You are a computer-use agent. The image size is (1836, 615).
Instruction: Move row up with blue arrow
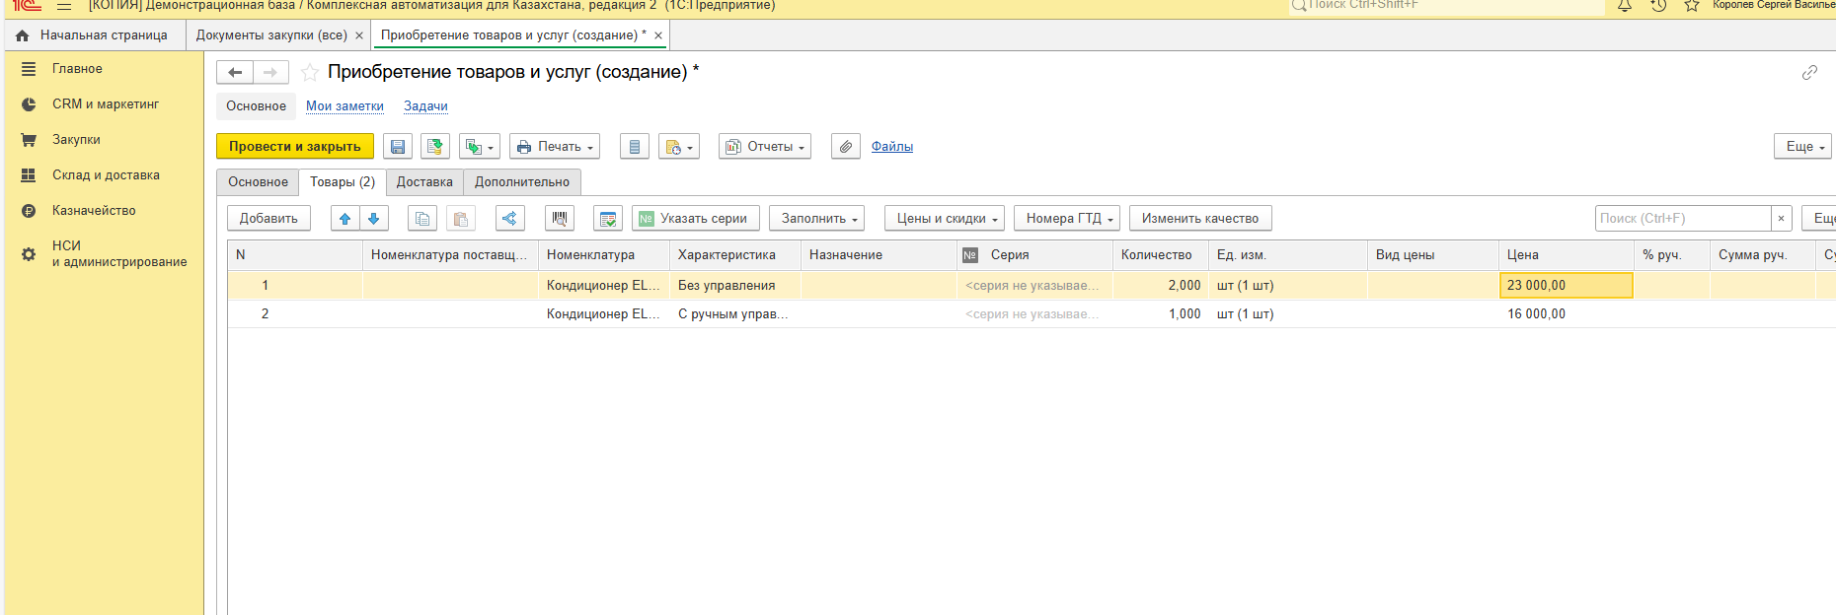pyautogui.click(x=344, y=219)
